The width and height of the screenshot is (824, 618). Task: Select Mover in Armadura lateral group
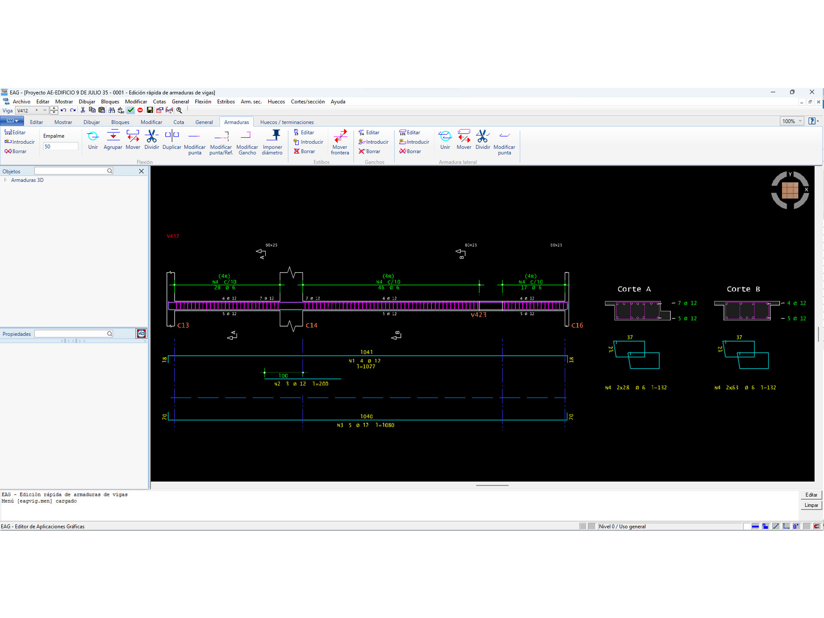coord(464,140)
